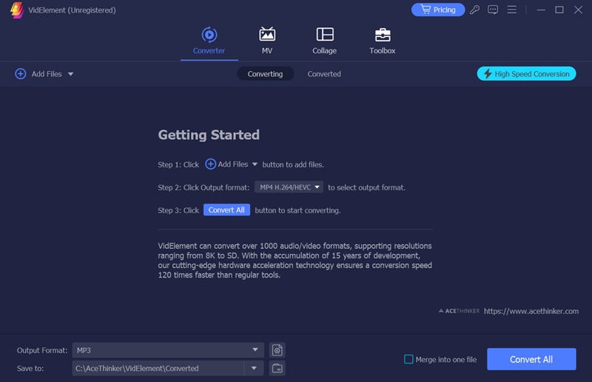Expand the Save to location dropdown arrow
This screenshot has width=592, height=382.
pyautogui.click(x=254, y=369)
